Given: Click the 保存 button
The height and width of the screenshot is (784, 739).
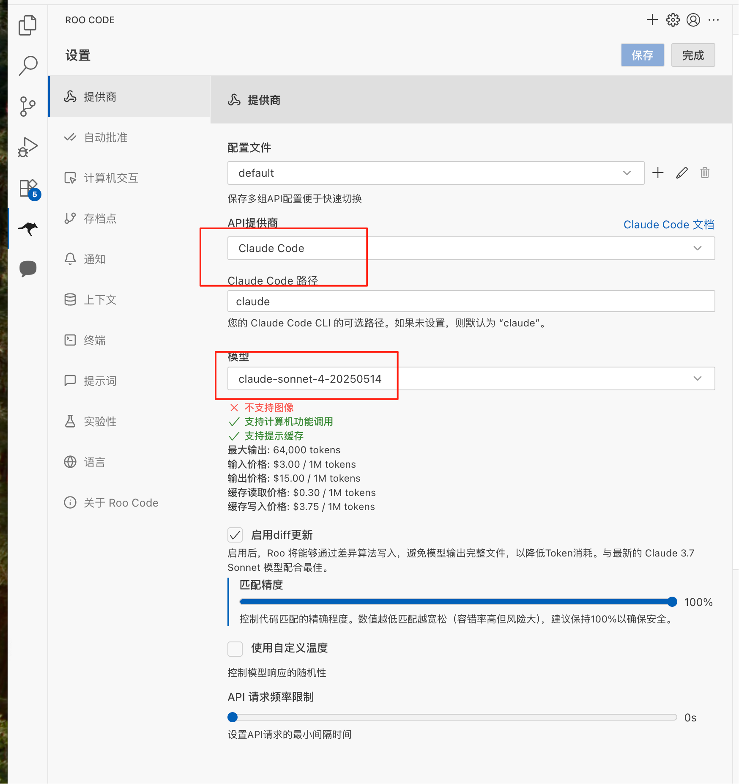Looking at the screenshot, I should coord(642,55).
